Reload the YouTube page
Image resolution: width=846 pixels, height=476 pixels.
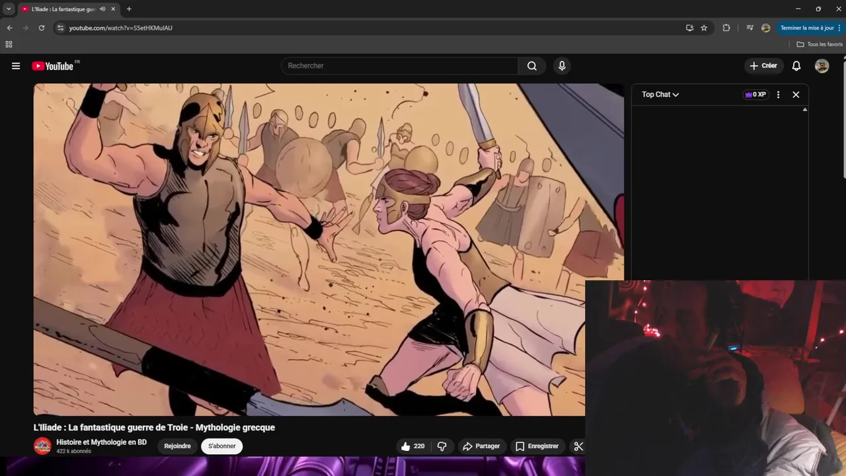click(x=41, y=28)
